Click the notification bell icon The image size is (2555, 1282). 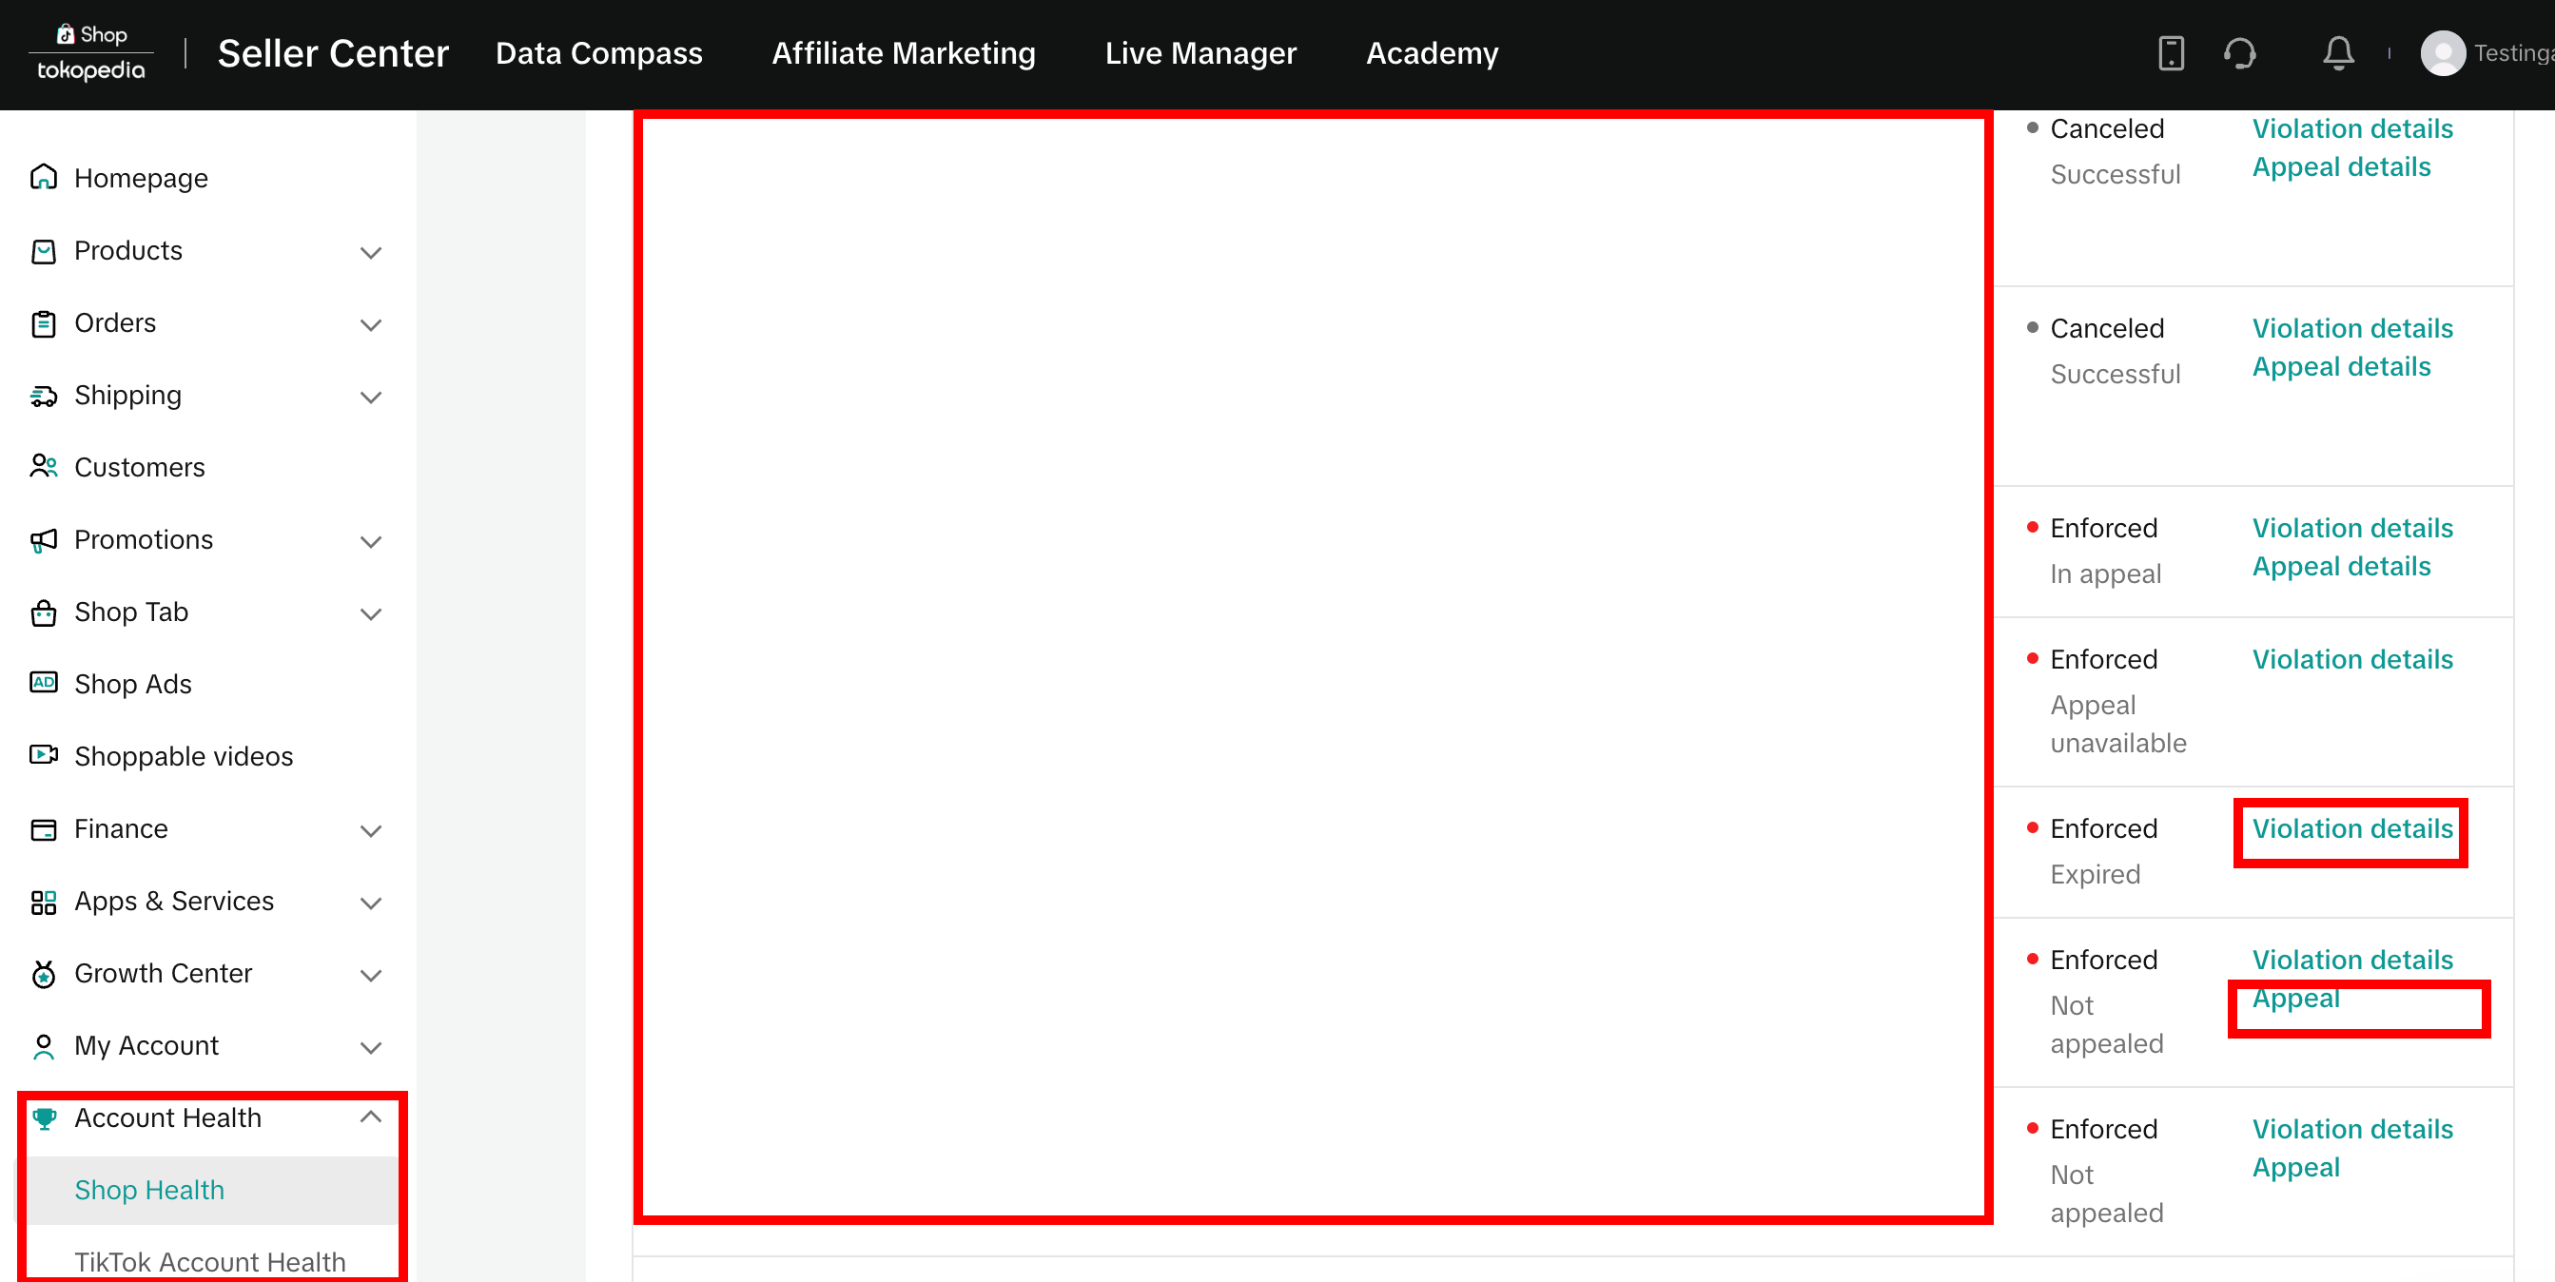[2338, 52]
